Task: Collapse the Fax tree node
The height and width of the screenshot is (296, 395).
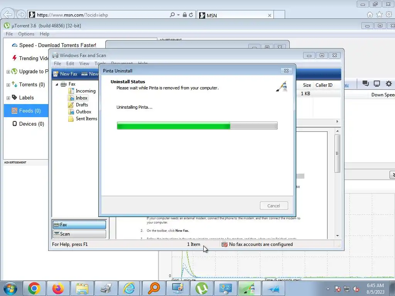Action: (x=57, y=84)
